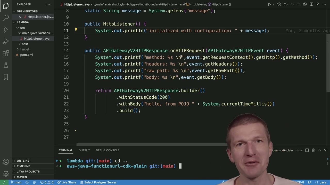Open remote window indicator in status bar

(4, 182)
